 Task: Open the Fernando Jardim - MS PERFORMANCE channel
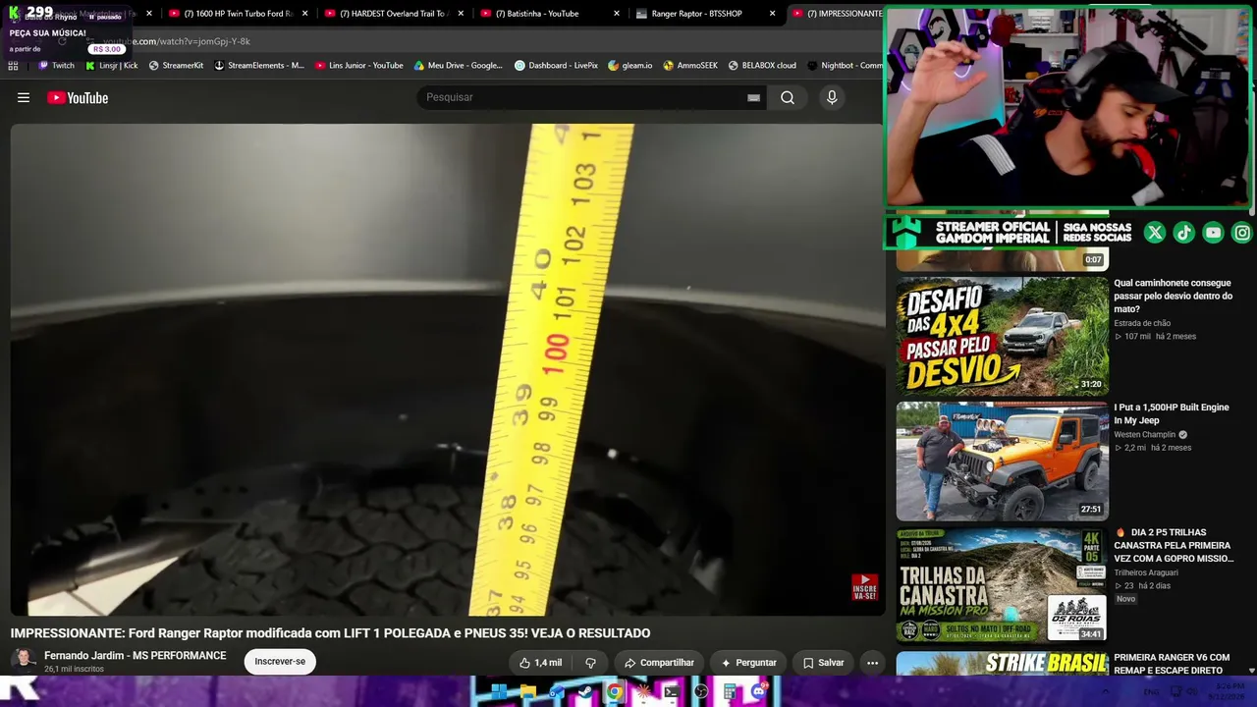coord(135,655)
